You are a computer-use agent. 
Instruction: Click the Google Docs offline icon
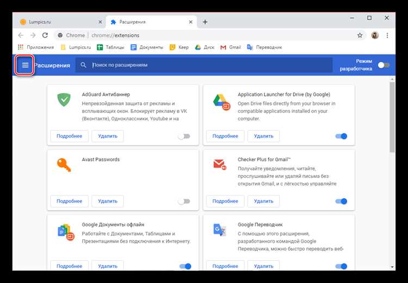coord(66,232)
